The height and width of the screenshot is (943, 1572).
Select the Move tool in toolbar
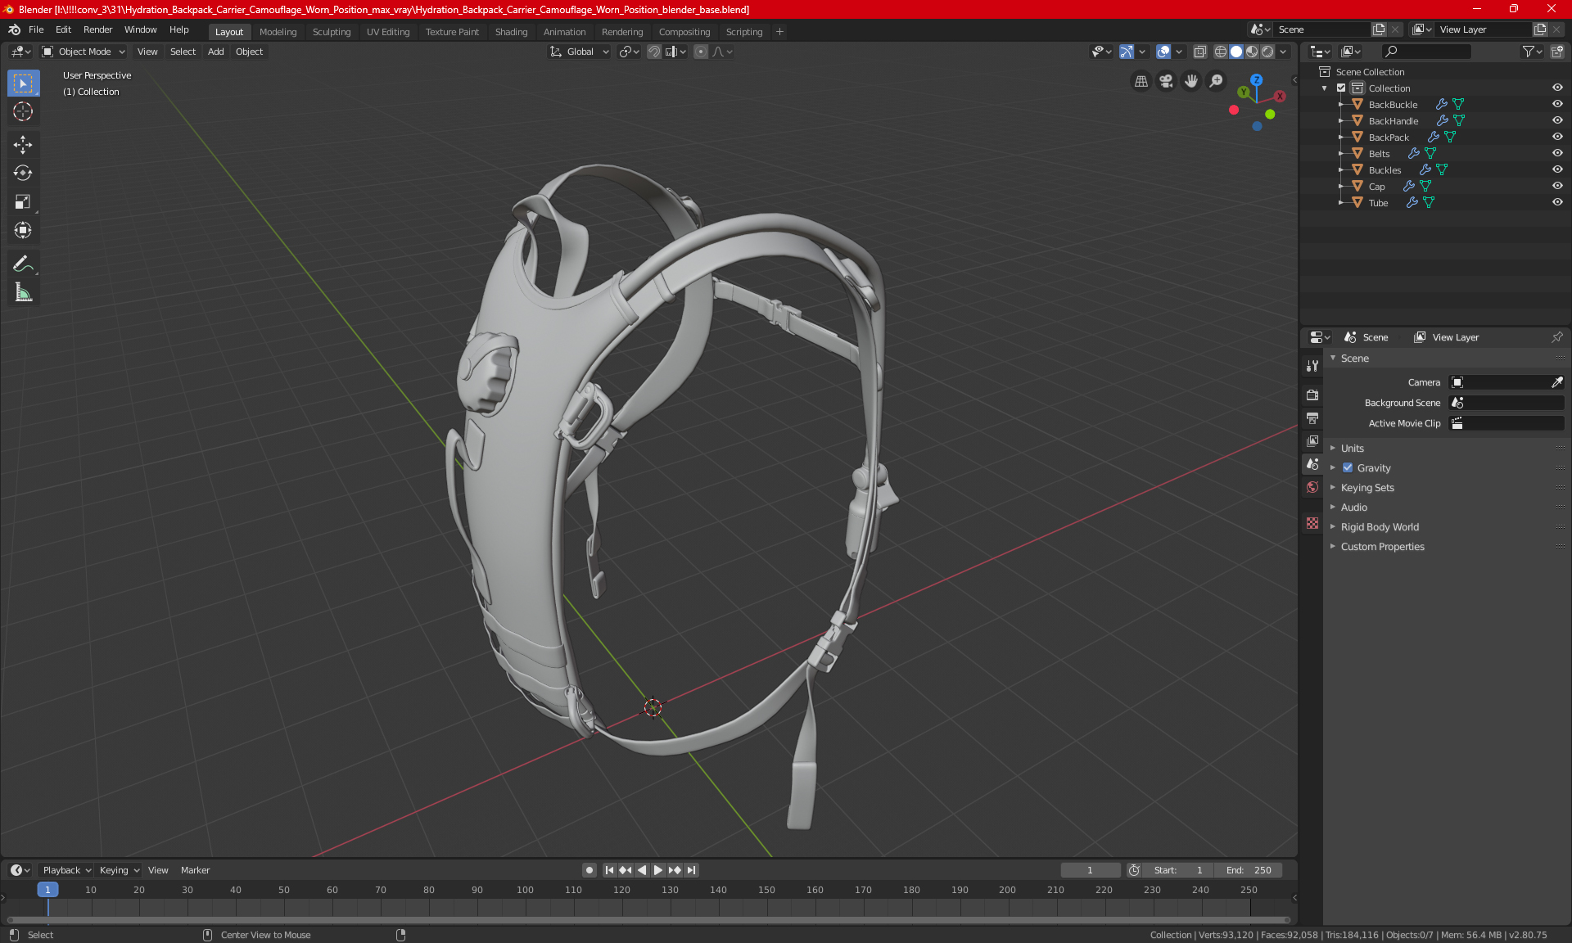click(x=23, y=145)
